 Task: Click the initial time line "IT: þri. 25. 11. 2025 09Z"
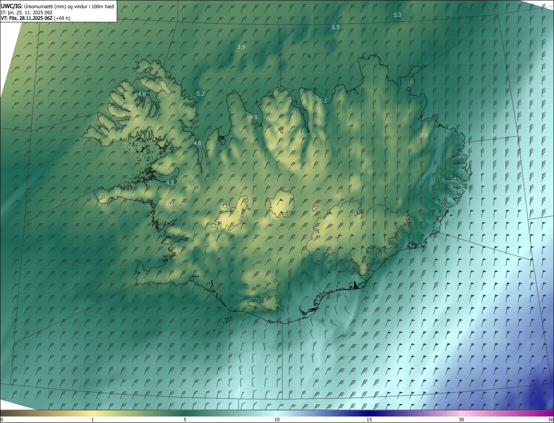pos(26,12)
